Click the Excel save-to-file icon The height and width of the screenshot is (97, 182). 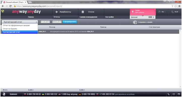tap(135, 22)
